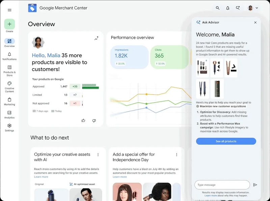Screen dimensions: 270x201
Task: Click the 1,447 approved count
Action: [x=64, y=87]
